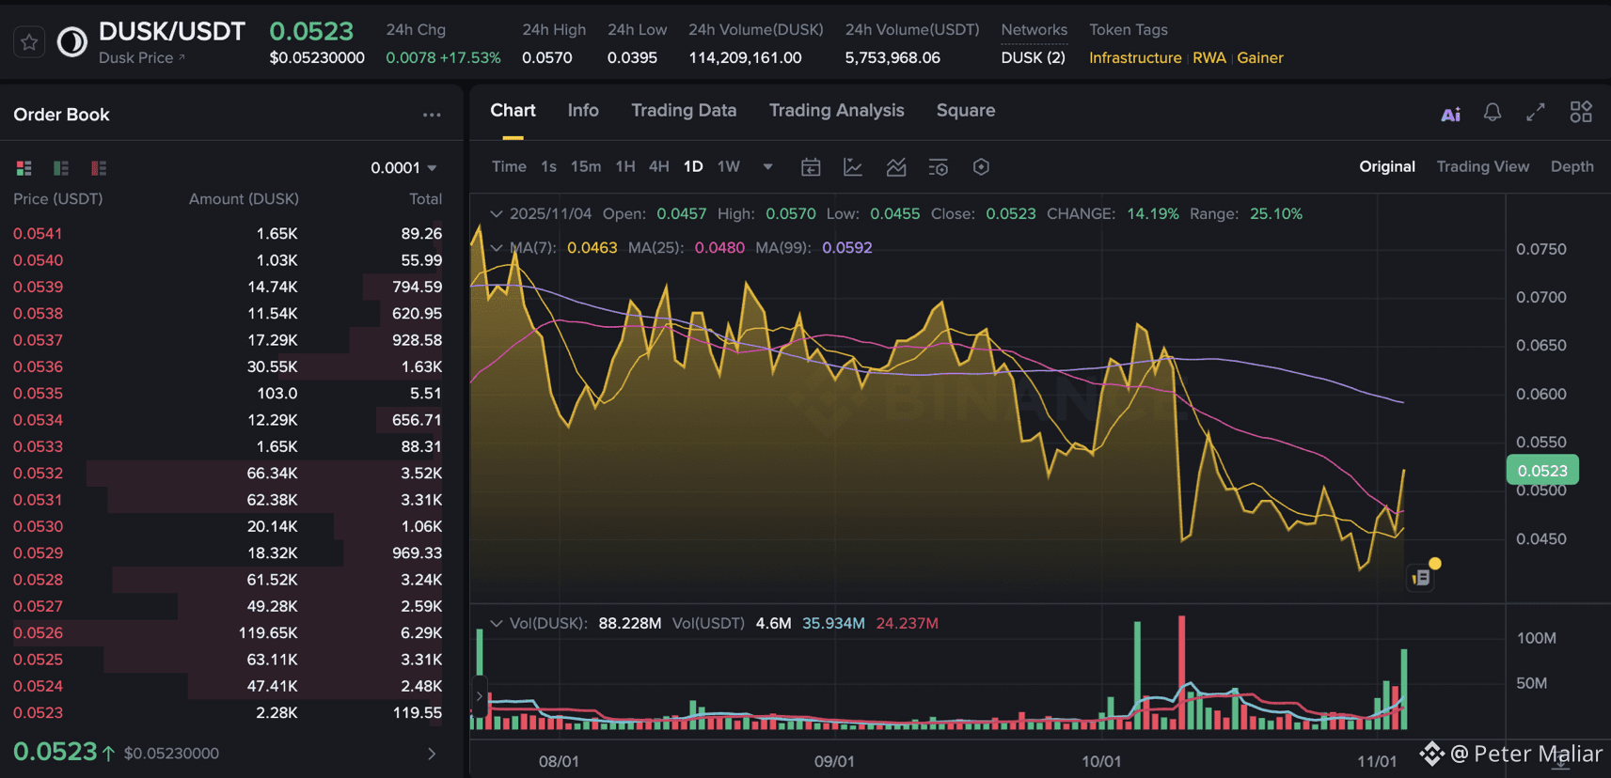Add DUSK/USDT to favorites with star

[x=29, y=42]
